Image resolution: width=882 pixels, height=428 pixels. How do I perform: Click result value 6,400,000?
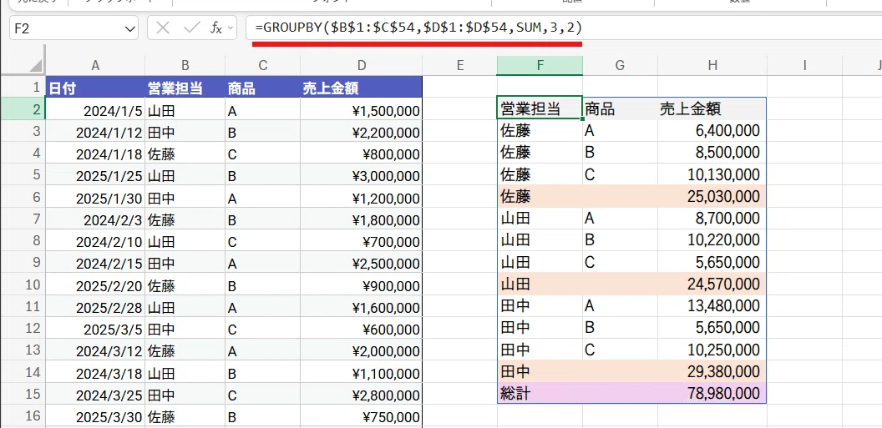pyautogui.click(x=712, y=131)
